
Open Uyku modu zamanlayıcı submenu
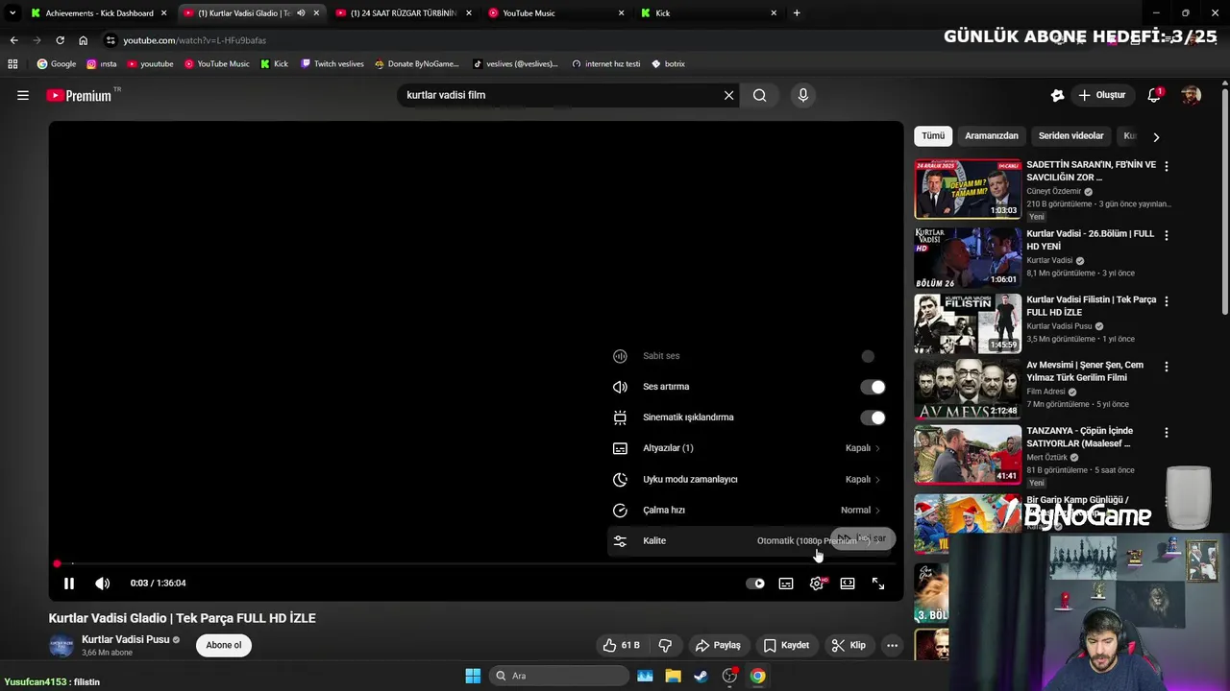point(749,479)
